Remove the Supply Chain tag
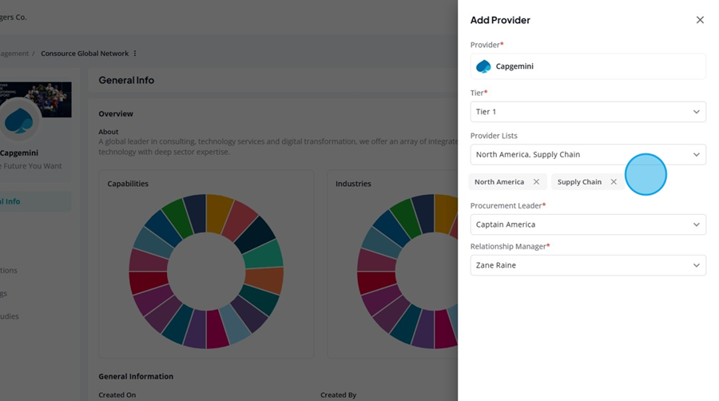The height and width of the screenshot is (401, 719). click(x=614, y=182)
